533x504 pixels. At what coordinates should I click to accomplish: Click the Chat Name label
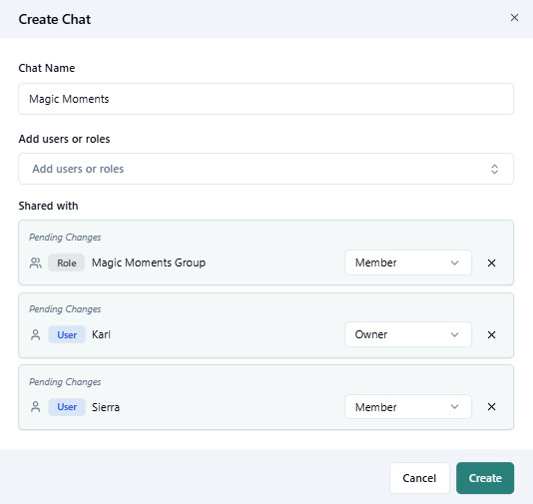(x=47, y=68)
